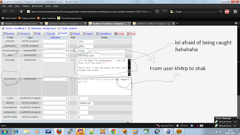Click the Function column header link
The width and height of the screenshot is (240, 135).
[x=55, y=37]
